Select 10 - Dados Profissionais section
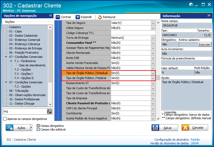The height and width of the screenshot is (147, 214). coord(24,99)
